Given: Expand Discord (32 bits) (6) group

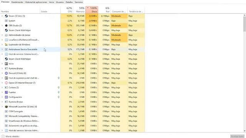Looking at the screenshot, I should pyautogui.click(x=2, y=73).
